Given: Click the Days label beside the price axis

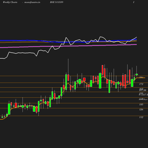Looking at the screenshot, I should tap(145, 99).
